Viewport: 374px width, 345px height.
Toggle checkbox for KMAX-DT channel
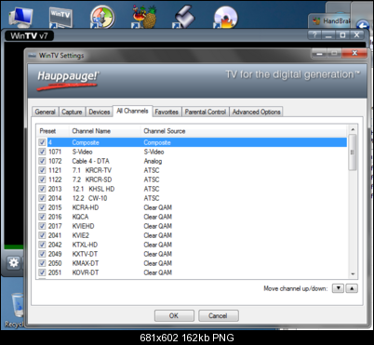pyautogui.click(x=42, y=263)
